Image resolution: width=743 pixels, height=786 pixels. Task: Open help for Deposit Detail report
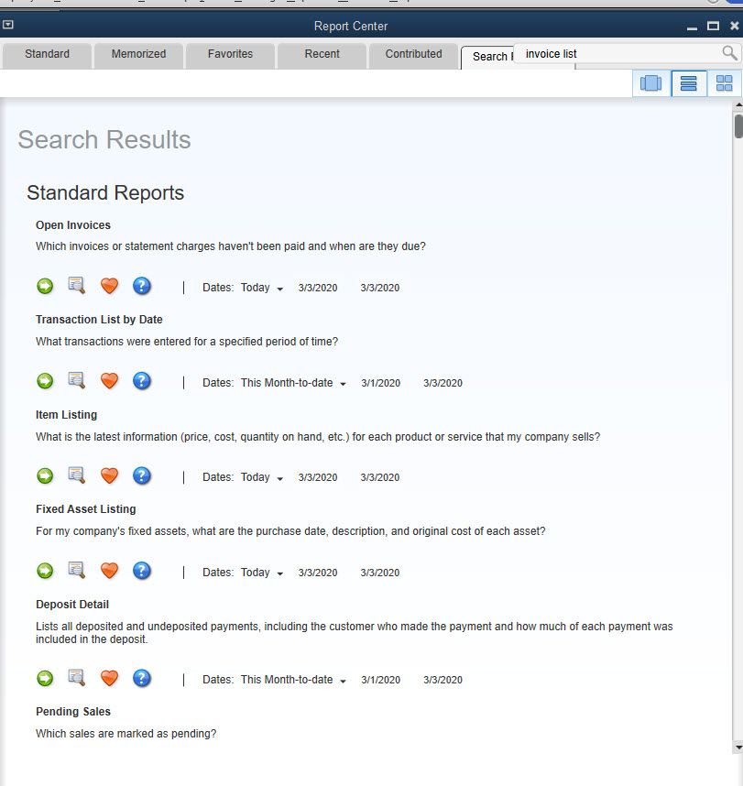(x=142, y=679)
